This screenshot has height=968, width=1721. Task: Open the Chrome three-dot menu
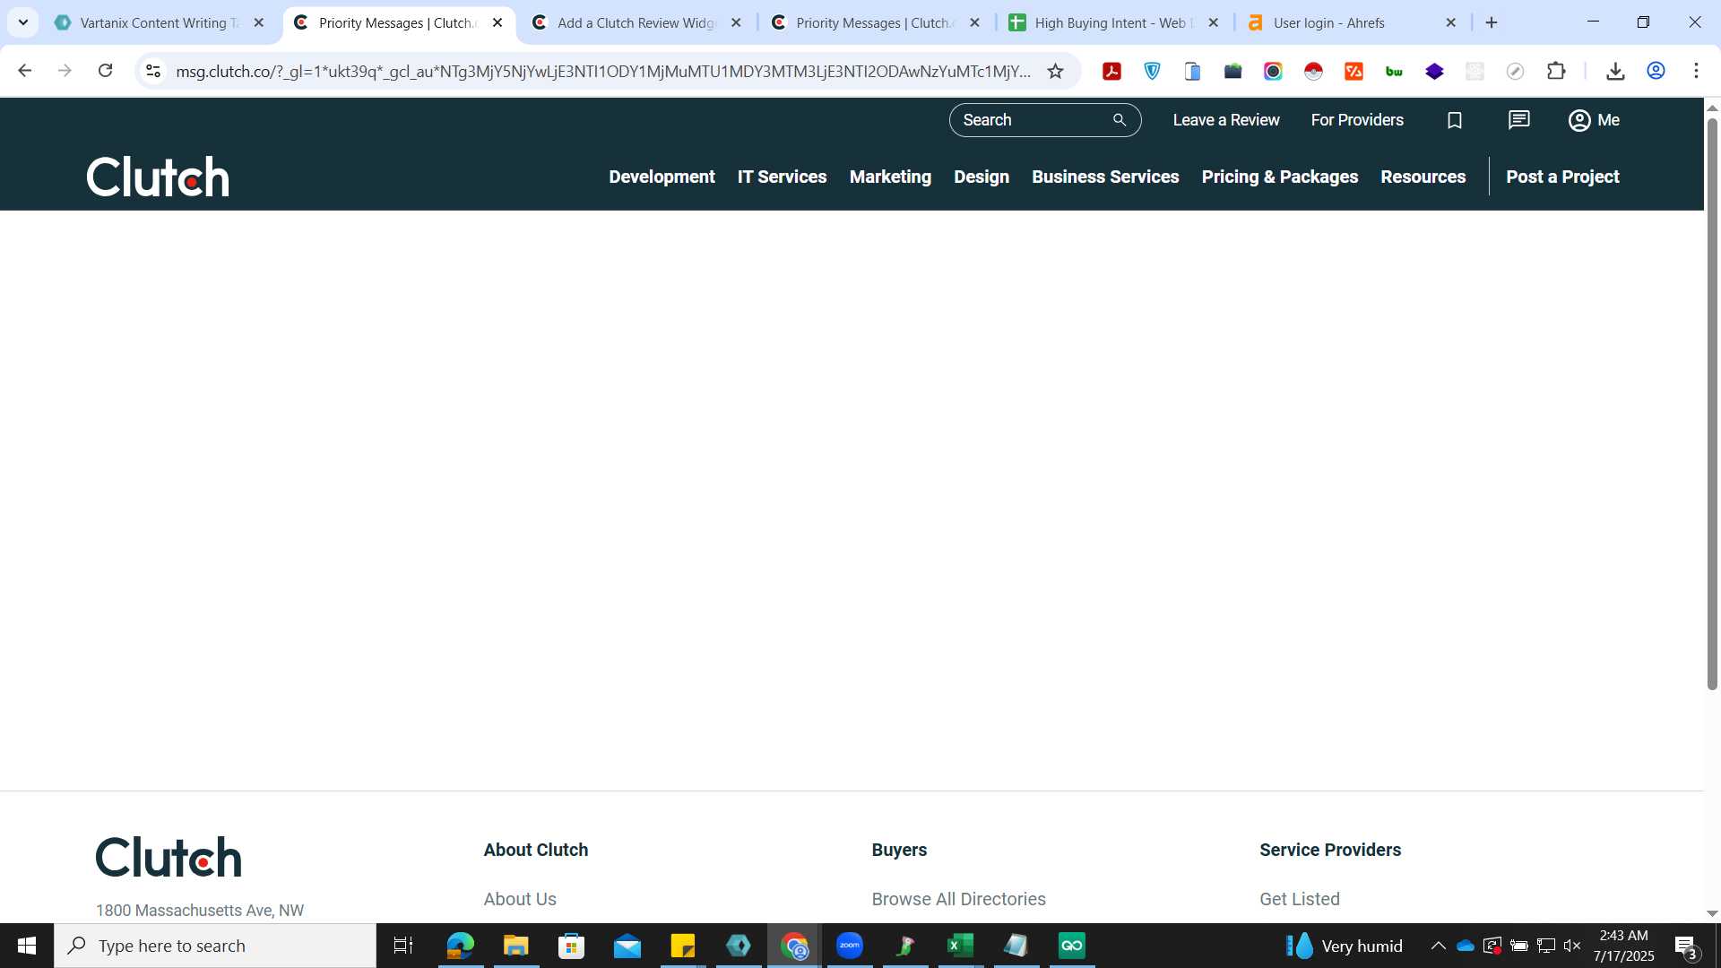tap(1696, 71)
